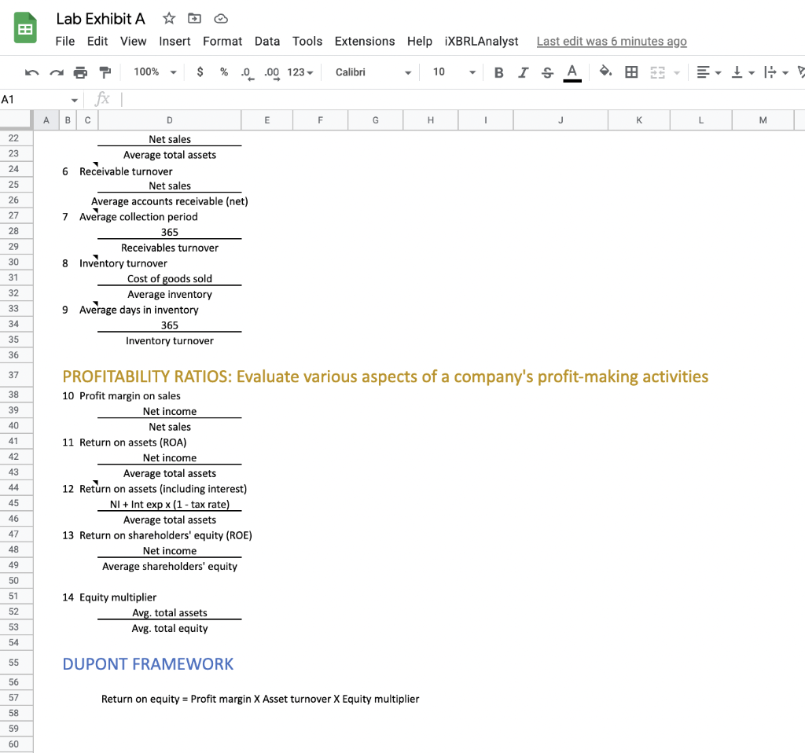
Task: Open version history via Last edit link
Action: [612, 41]
